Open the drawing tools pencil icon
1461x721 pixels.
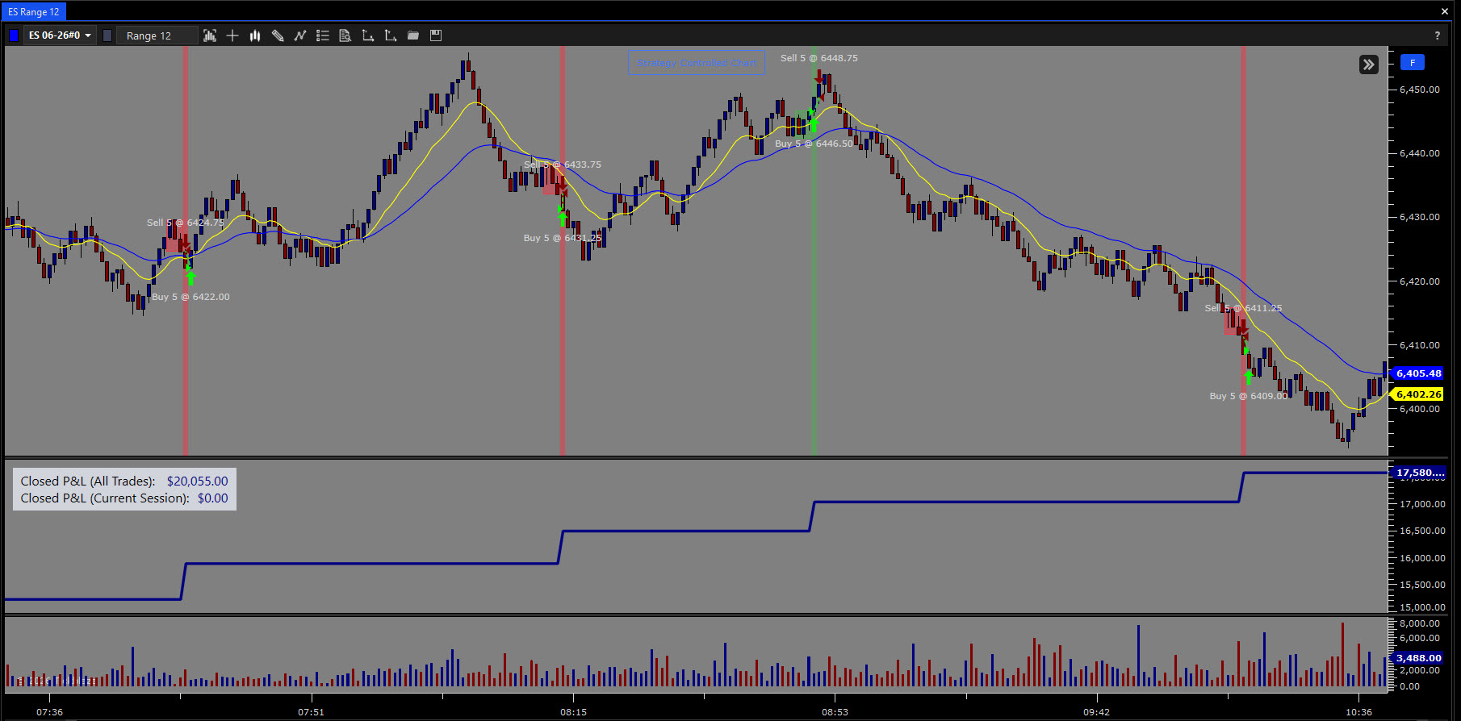278,35
